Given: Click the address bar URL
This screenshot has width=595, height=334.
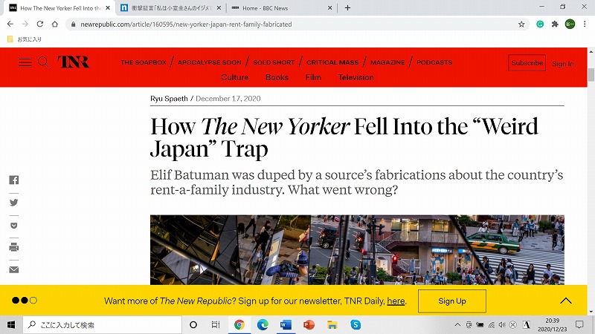Looking at the screenshot, I should [x=186, y=24].
